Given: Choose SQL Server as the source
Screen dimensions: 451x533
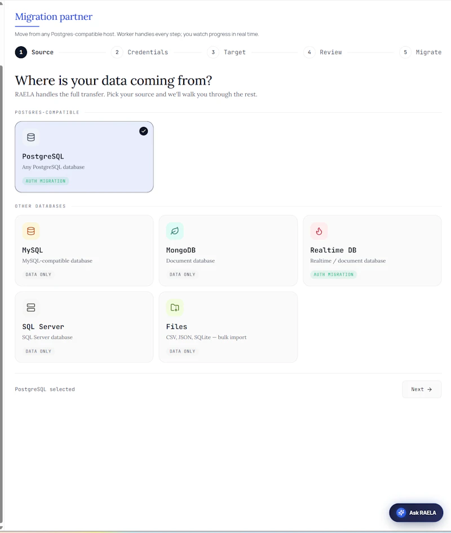Looking at the screenshot, I should [x=85, y=327].
